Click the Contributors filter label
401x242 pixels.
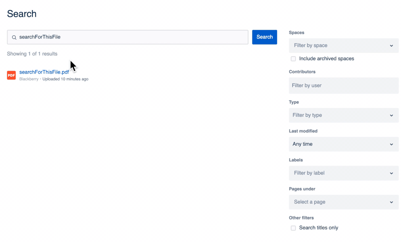pos(302,71)
